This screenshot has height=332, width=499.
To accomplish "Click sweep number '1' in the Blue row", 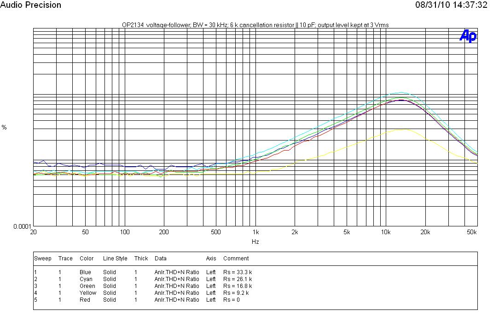I will [x=35, y=272].
